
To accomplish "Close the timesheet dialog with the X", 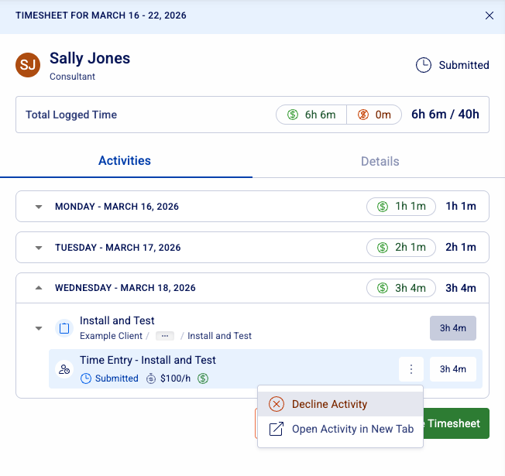I will [x=489, y=15].
